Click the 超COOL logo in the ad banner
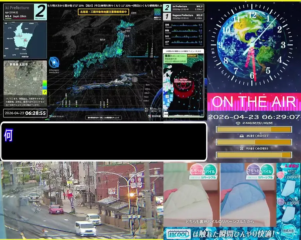The width and height of the screenshot is (301, 240). (178, 234)
